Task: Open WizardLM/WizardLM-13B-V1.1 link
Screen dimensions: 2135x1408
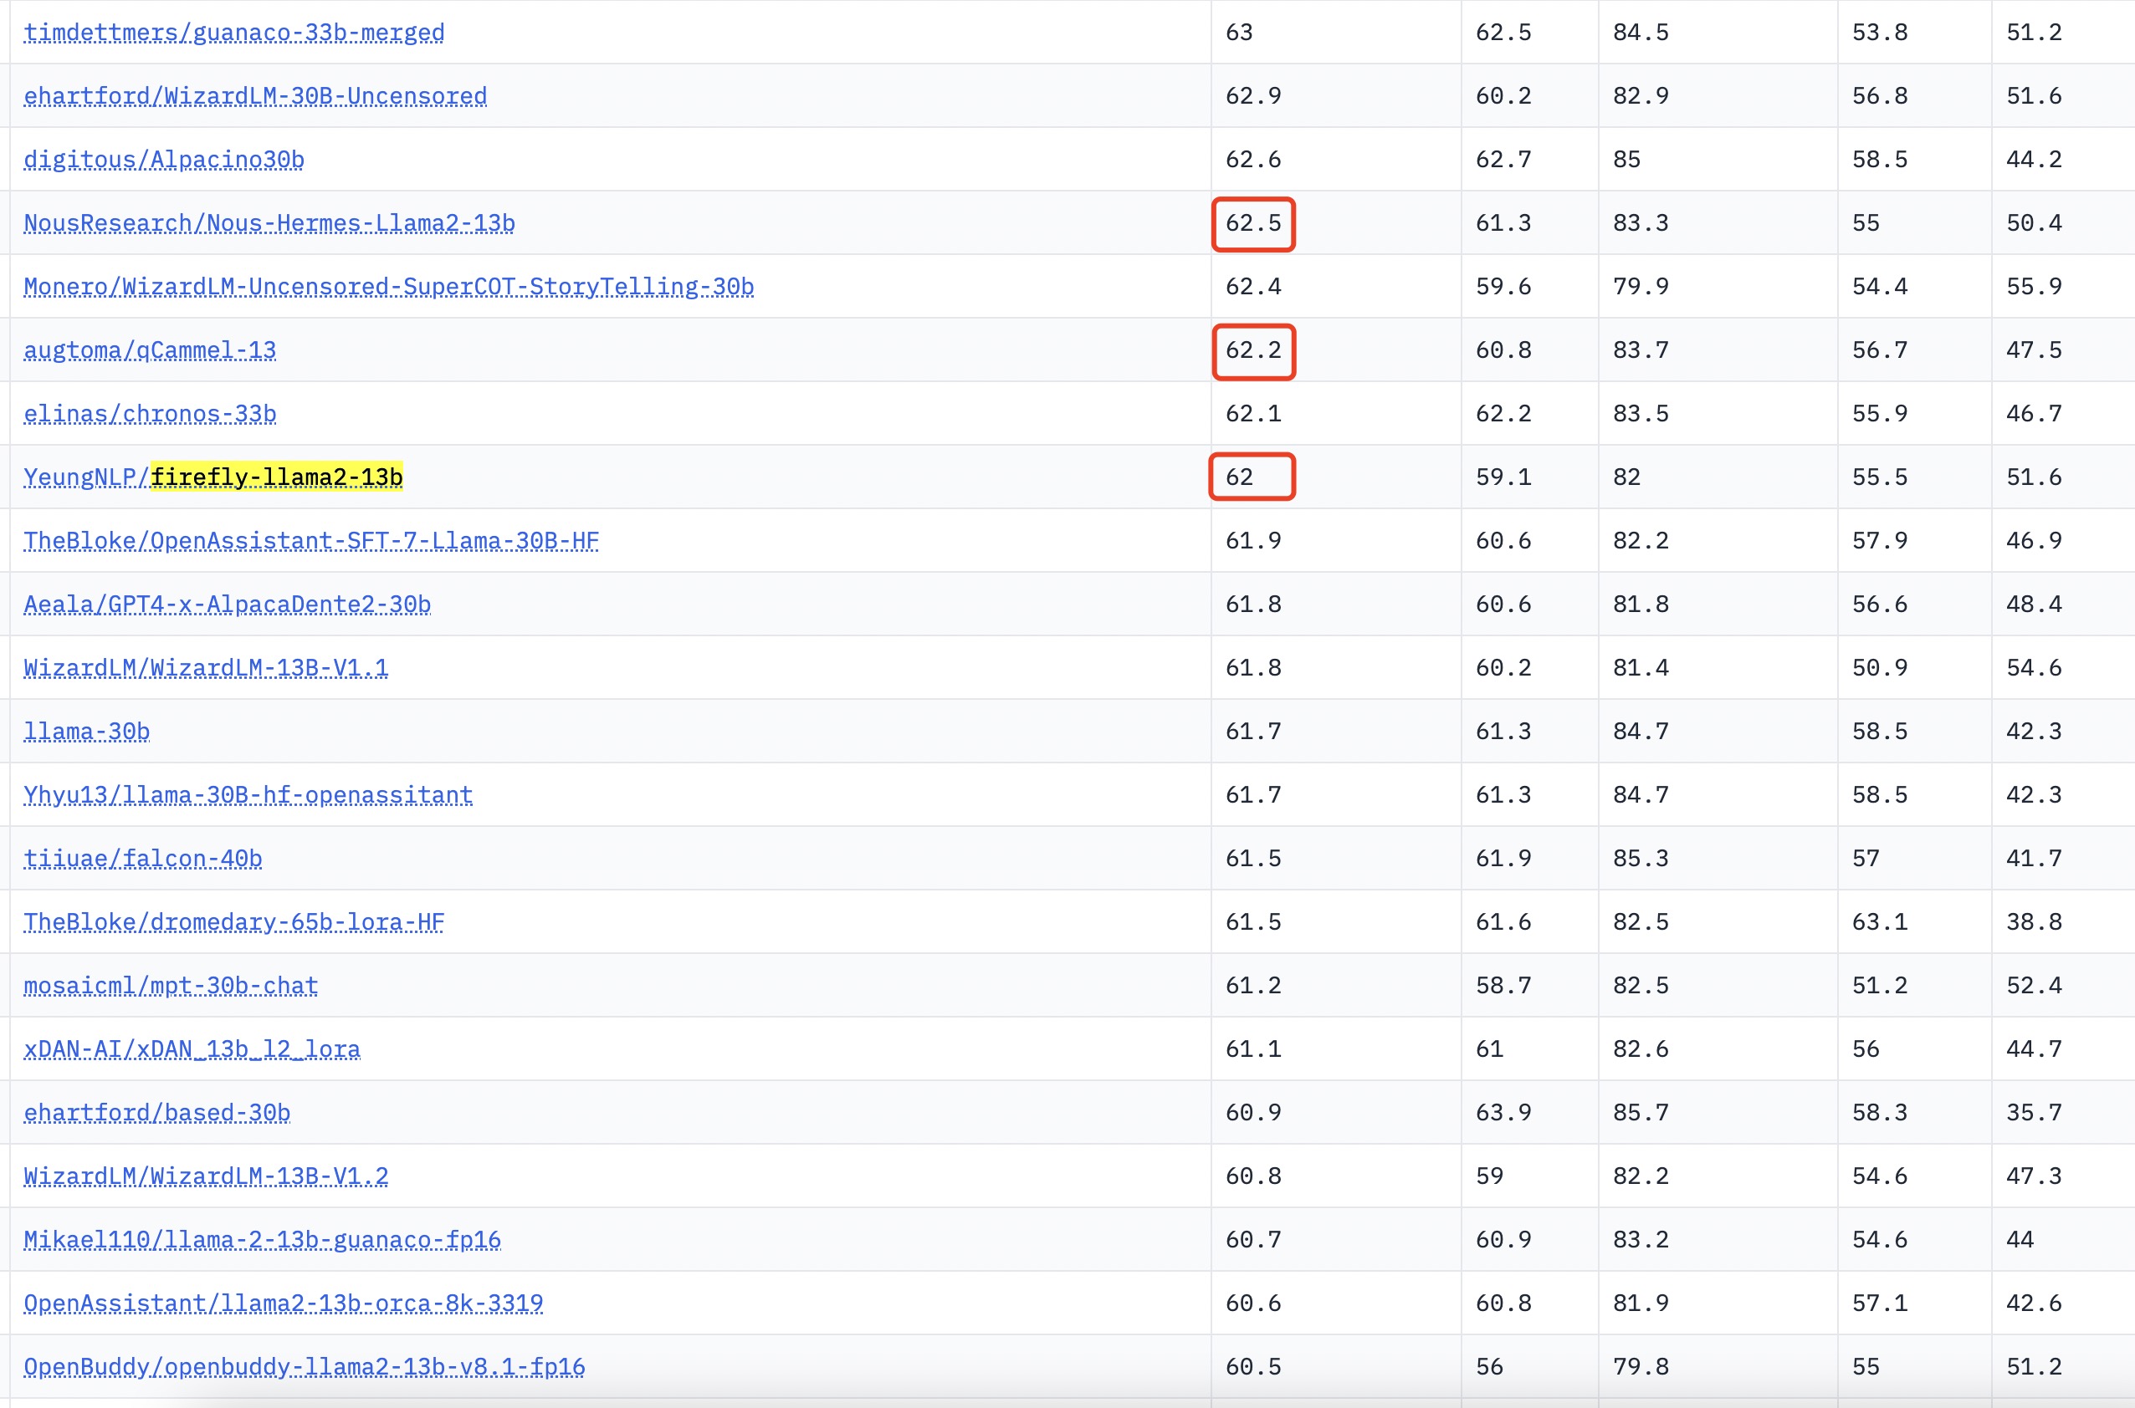Action: point(206,668)
